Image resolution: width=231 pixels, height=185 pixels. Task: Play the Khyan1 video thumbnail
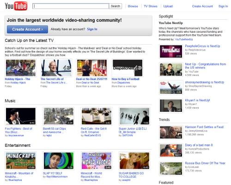click(x=171, y=105)
